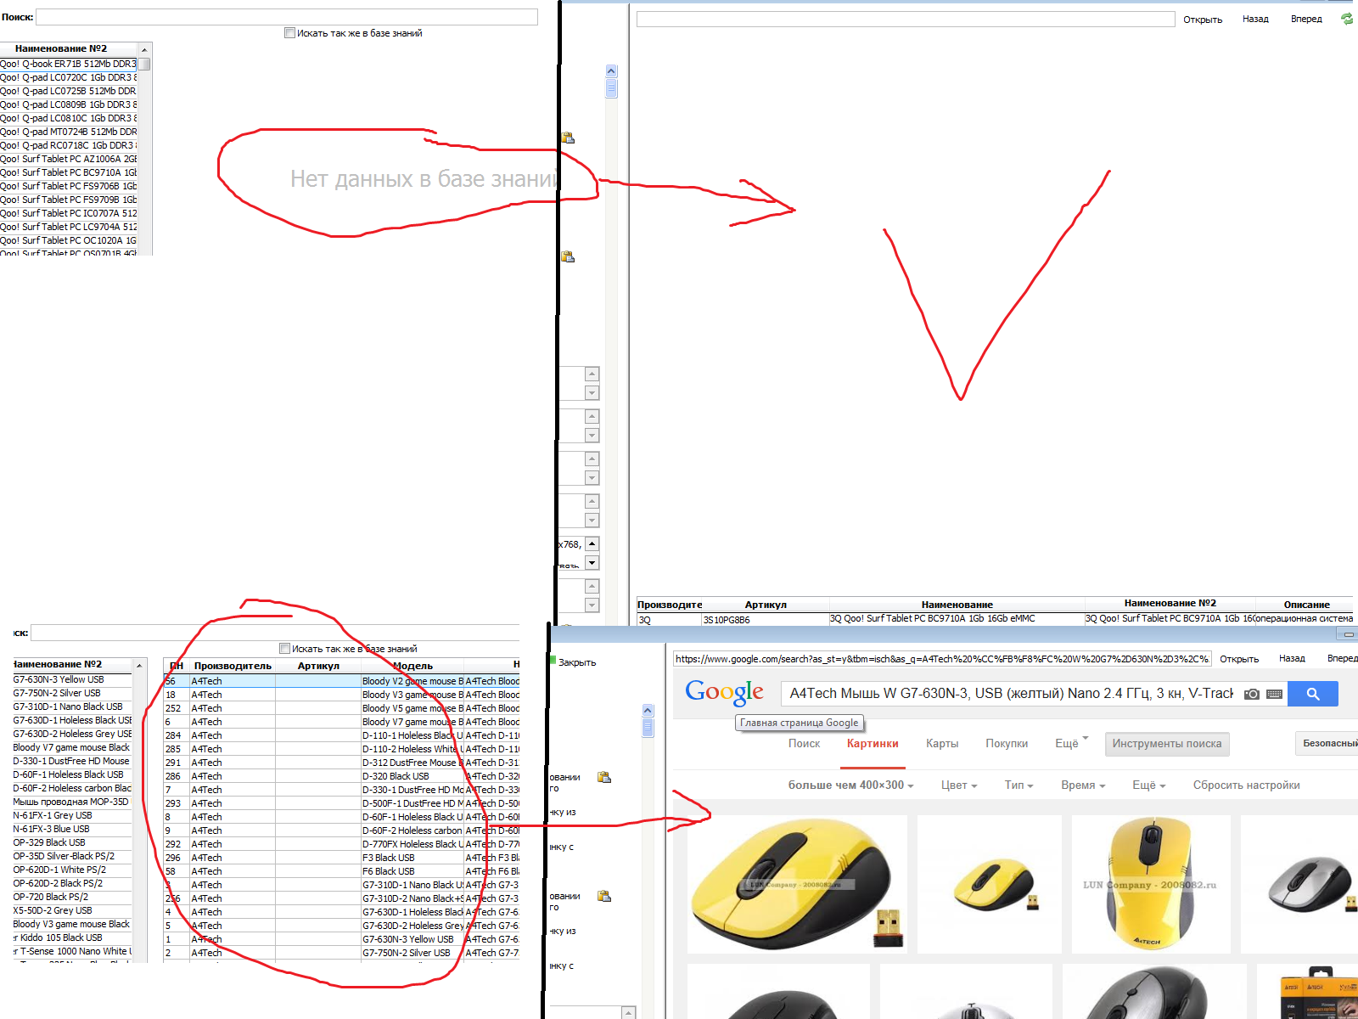This screenshot has height=1019, width=1358.
Task: Tick the knowledge-base checkbox above the A4Tech table
Action: pos(285,648)
